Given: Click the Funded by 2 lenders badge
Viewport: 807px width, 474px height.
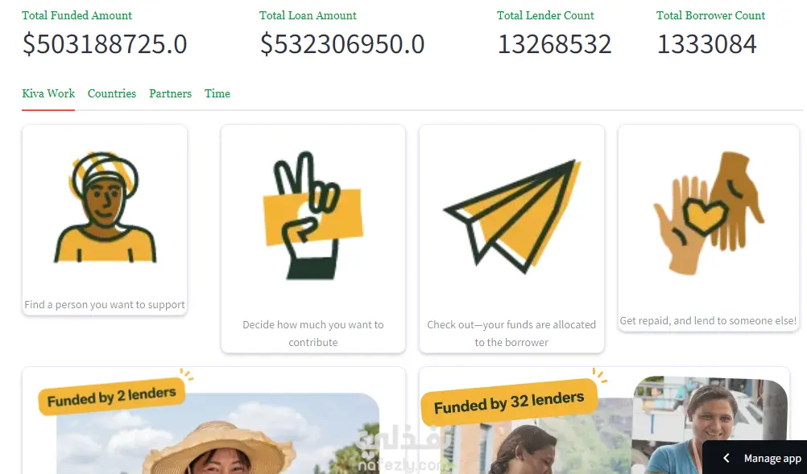Looking at the screenshot, I should point(112,397).
